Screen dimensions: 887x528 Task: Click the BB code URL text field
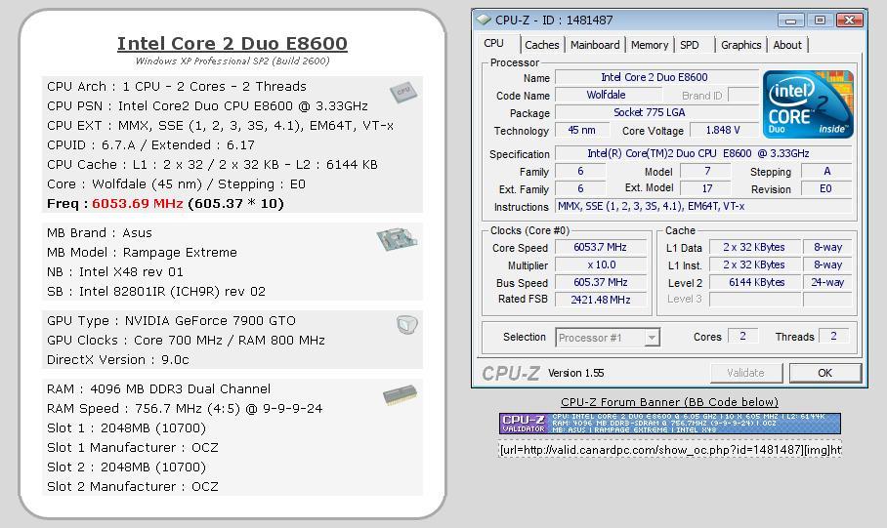[670, 449]
